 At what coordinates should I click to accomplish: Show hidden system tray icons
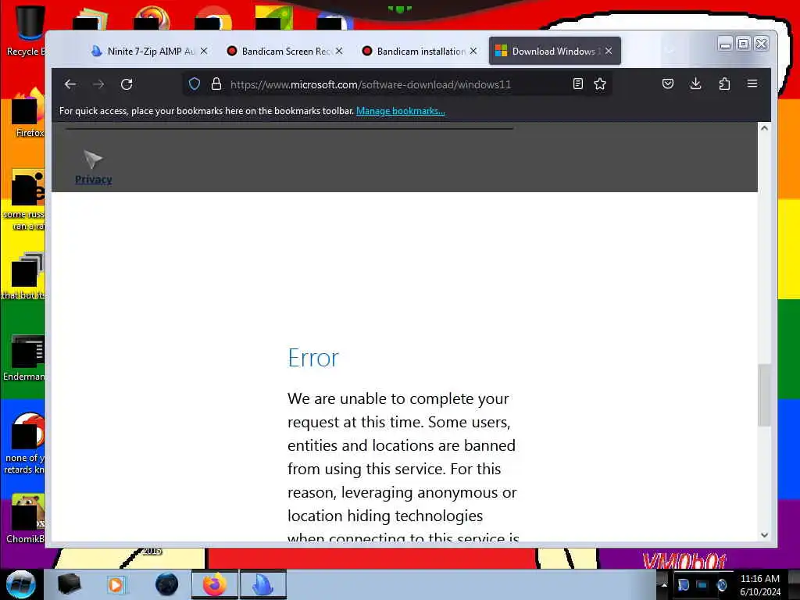664,584
